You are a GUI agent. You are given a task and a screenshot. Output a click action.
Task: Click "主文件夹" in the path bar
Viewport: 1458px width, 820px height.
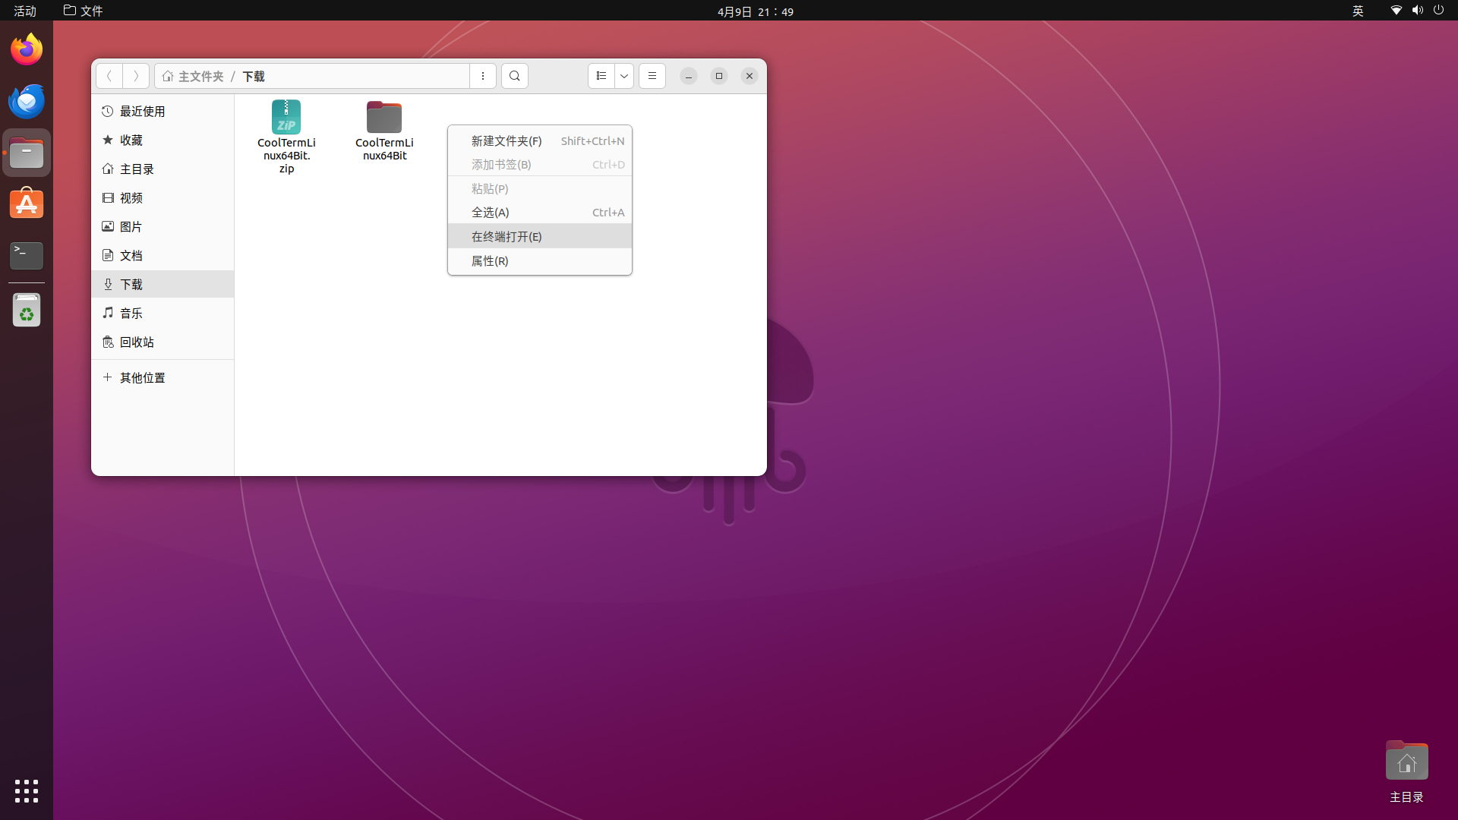tap(200, 76)
